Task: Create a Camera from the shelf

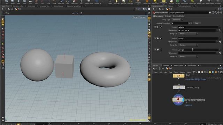Action: [x=110, y=2]
